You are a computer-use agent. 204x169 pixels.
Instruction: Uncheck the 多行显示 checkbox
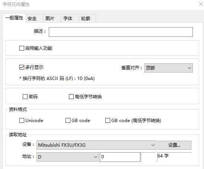[x=22, y=67]
